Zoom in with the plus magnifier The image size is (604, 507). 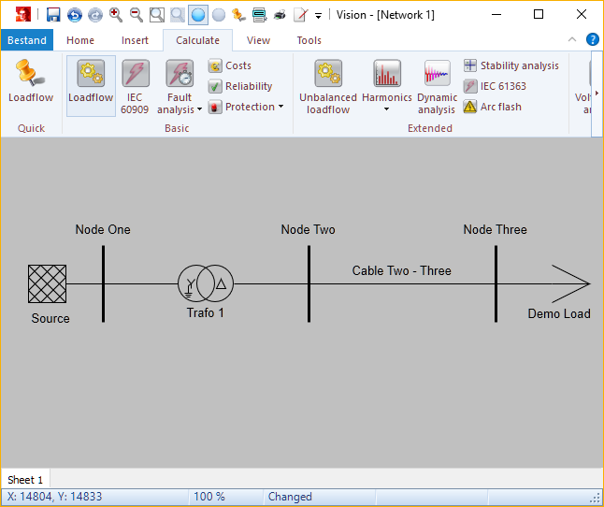(x=116, y=15)
